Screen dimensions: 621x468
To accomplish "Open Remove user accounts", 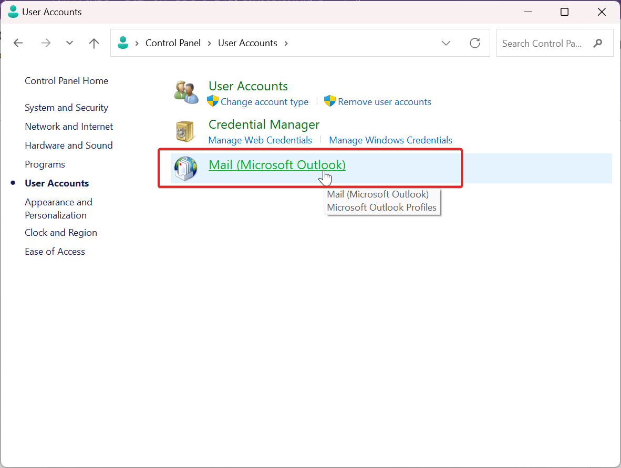I will (x=385, y=102).
